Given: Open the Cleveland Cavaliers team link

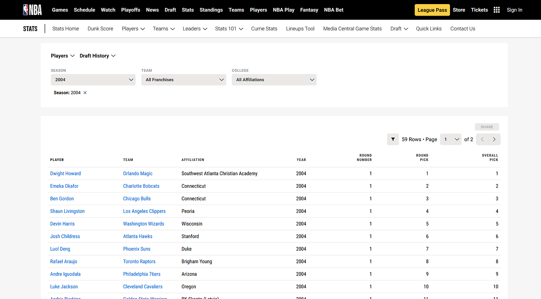Looking at the screenshot, I should click(x=143, y=287).
